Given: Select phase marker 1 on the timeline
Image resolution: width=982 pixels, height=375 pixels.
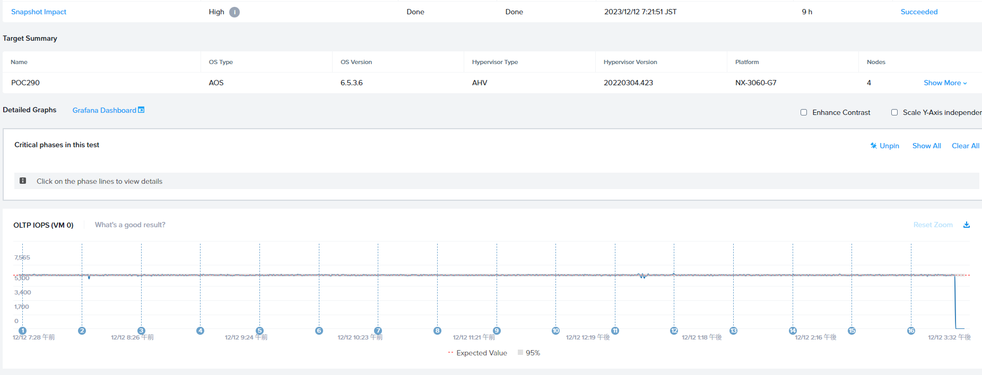Looking at the screenshot, I should (x=22, y=331).
